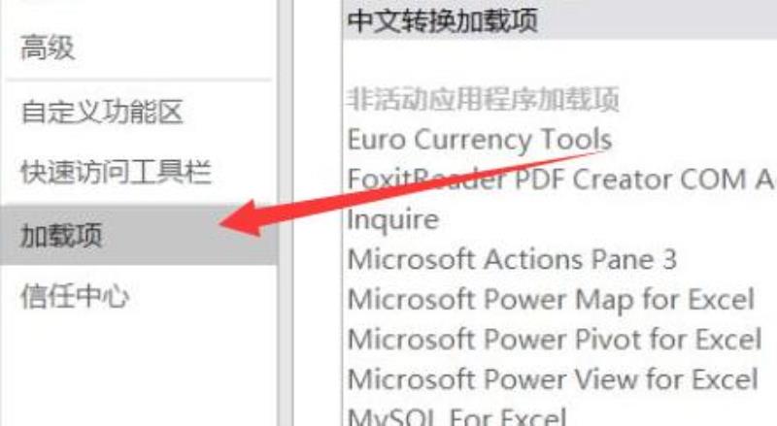Select Microsoft Power View for Excel
The width and height of the screenshot is (777, 426).
[x=553, y=379]
